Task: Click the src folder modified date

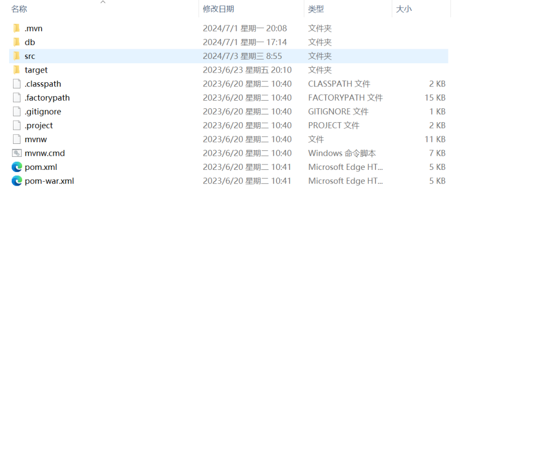Action: 242,56
